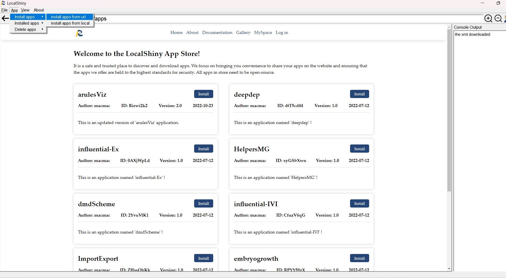Restore the window with the title bar button

(x=498, y=3)
